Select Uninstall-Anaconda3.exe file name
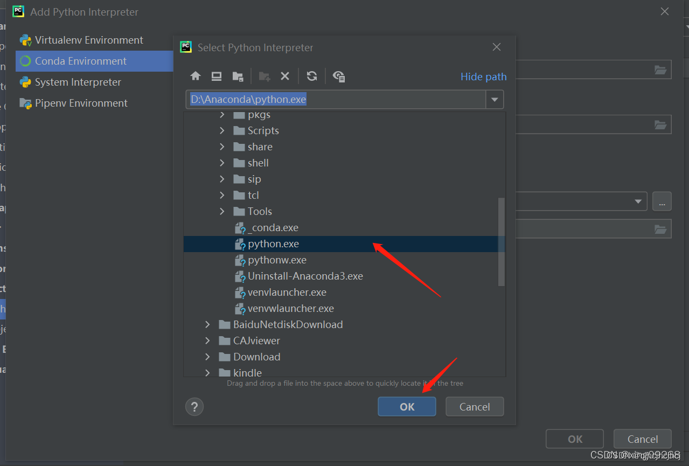The height and width of the screenshot is (466, 689). [x=305, y=276]
